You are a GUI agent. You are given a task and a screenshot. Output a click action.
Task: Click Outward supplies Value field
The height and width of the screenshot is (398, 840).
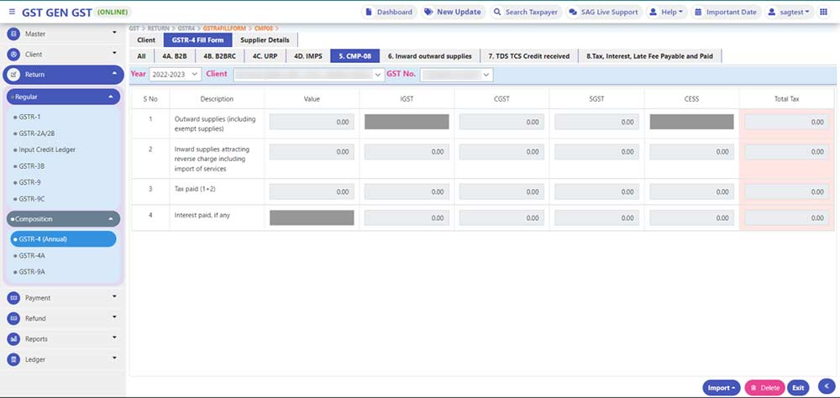(311, 122)
